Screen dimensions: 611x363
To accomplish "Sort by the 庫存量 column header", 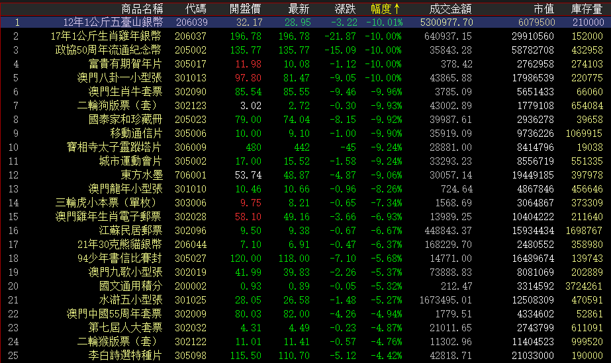I will pyautogui.click(x=587, y=9).
